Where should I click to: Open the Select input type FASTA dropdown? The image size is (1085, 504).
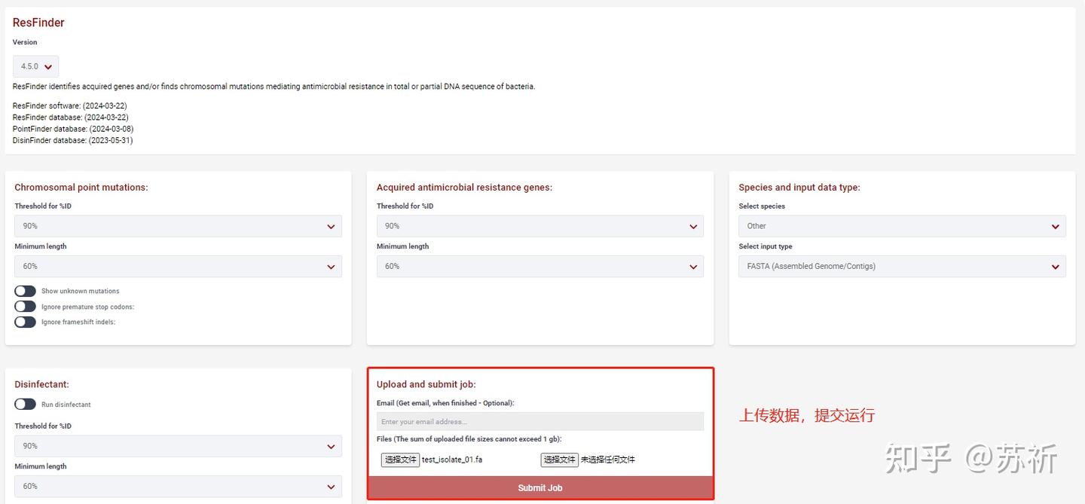902,266
